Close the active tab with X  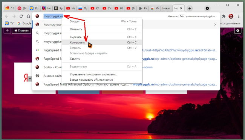[181, 8]
